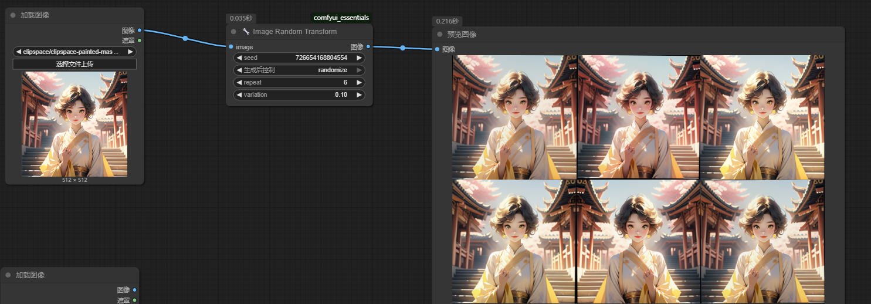Increase the seed value with its right arrow
The height and width of the screenshot is (304, 871).
pyautogui.click(x=359, y=58)
